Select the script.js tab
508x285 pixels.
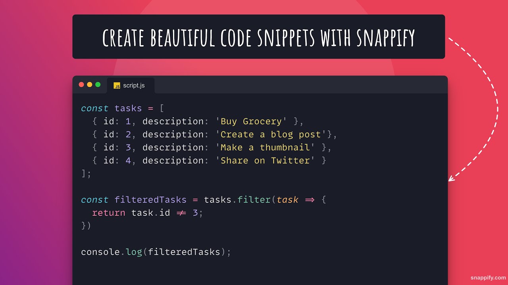pos(131,85)
